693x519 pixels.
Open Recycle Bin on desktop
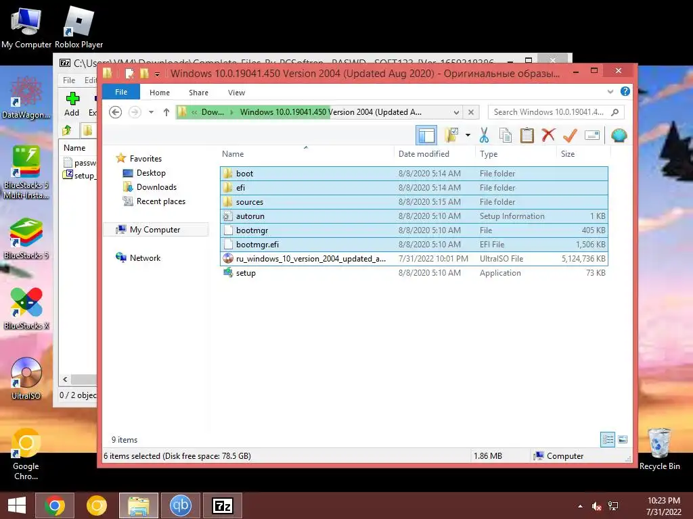(659, 449)
